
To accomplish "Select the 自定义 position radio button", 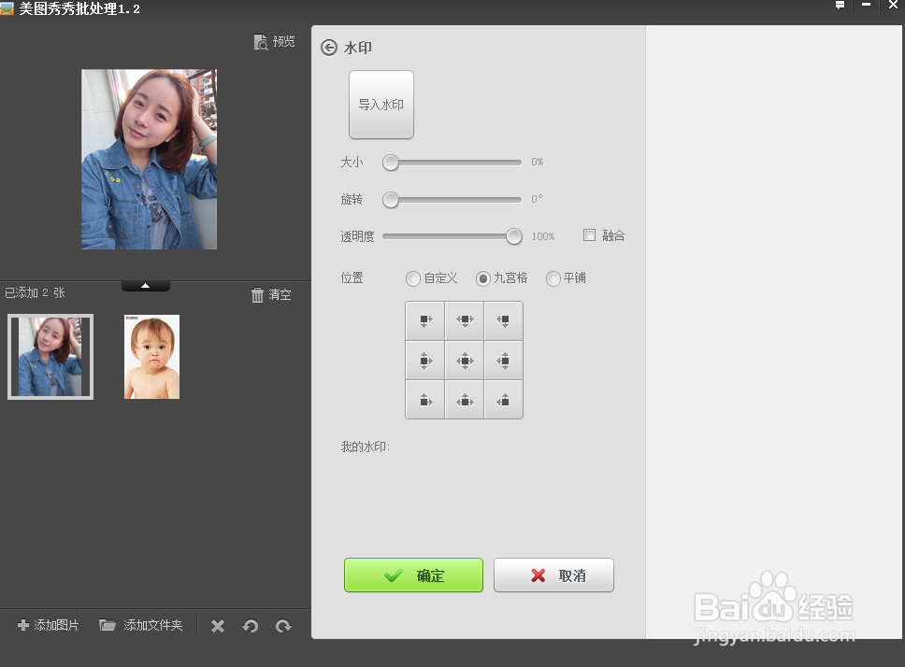I will [412, 278].
